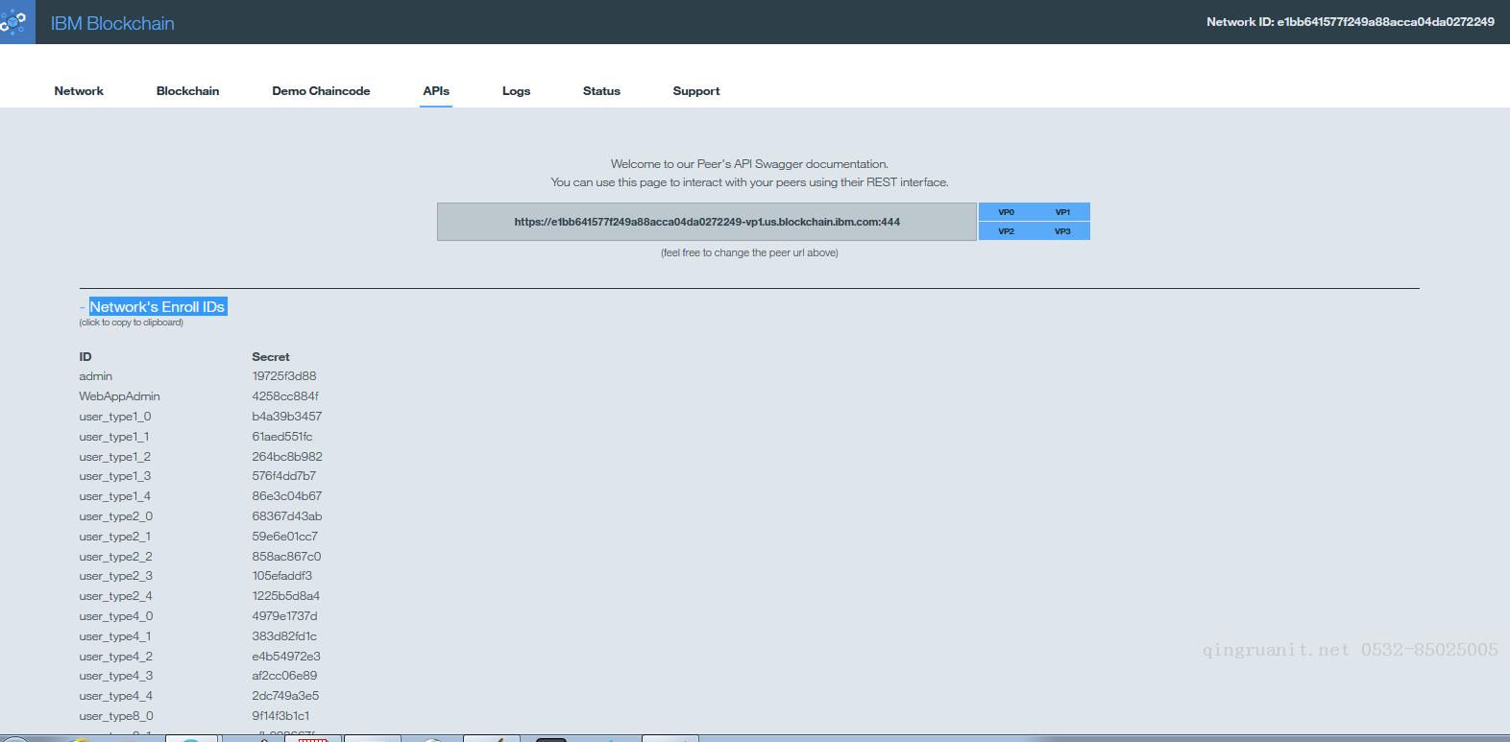Open the Support tab
Screen dimensions: 1510x742
(x=695, y=91)
